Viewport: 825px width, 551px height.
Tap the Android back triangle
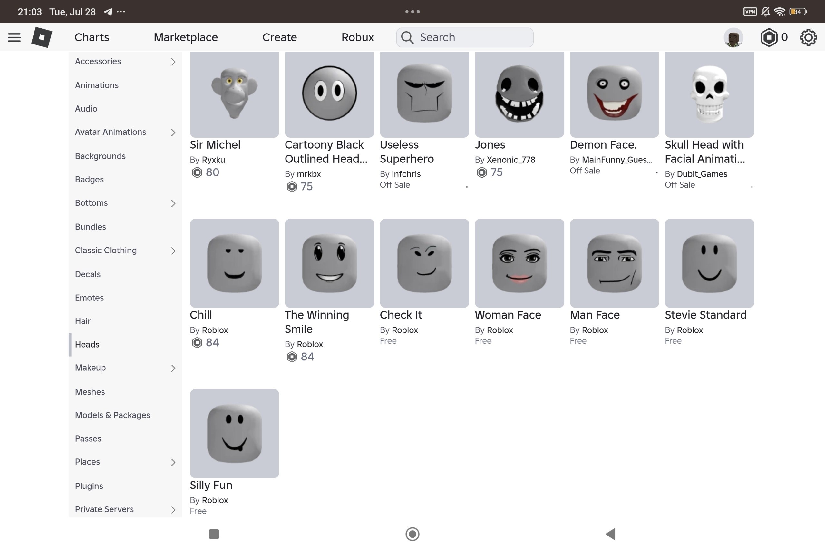pos(611,534)
